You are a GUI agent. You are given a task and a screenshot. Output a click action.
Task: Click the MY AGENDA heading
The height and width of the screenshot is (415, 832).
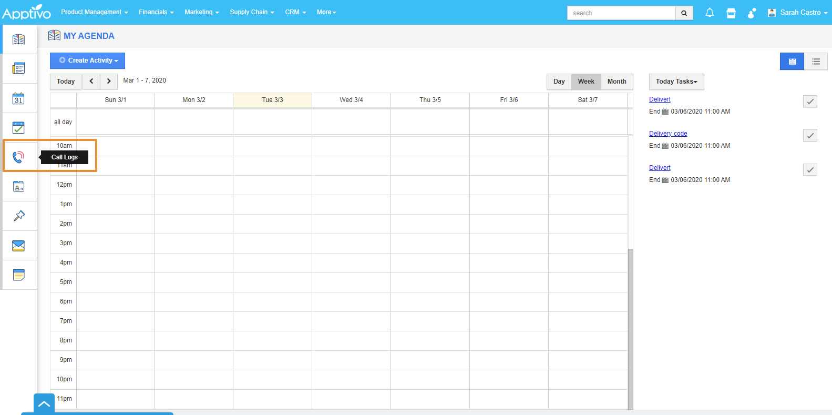89,36
